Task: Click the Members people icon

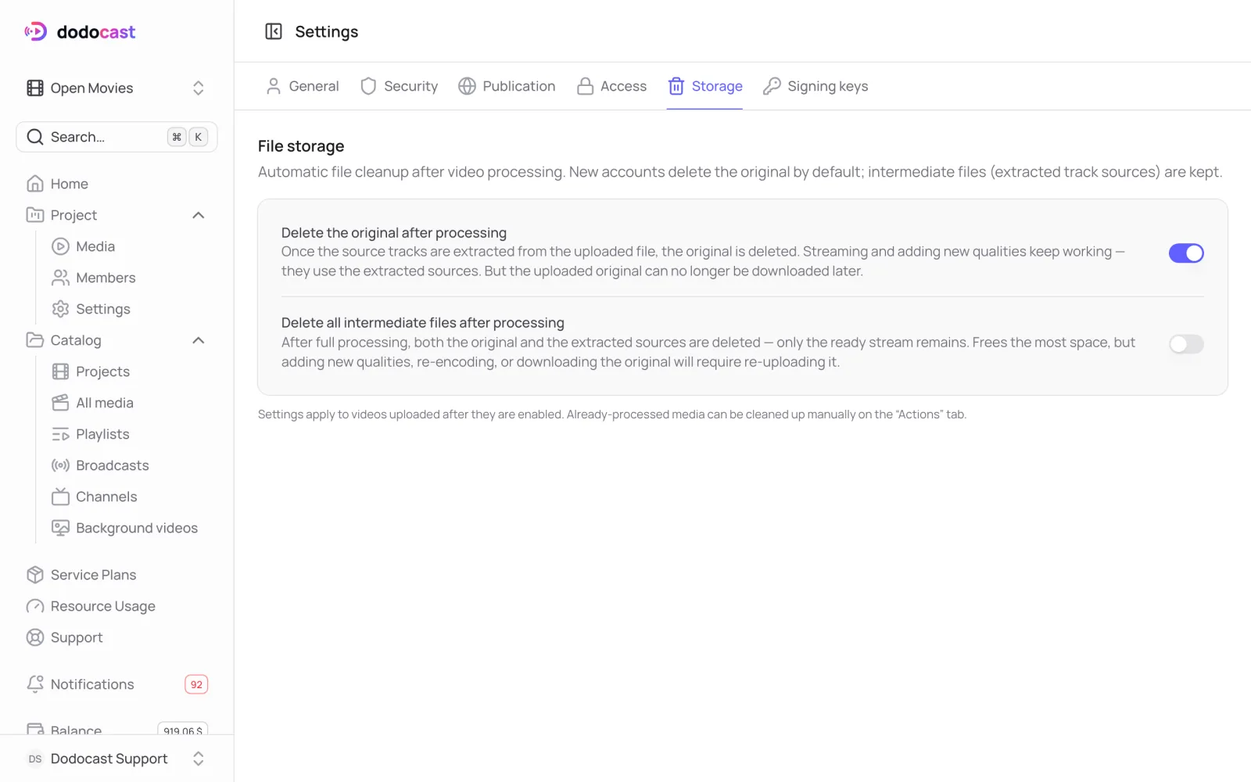Action: tap(60, 278)
